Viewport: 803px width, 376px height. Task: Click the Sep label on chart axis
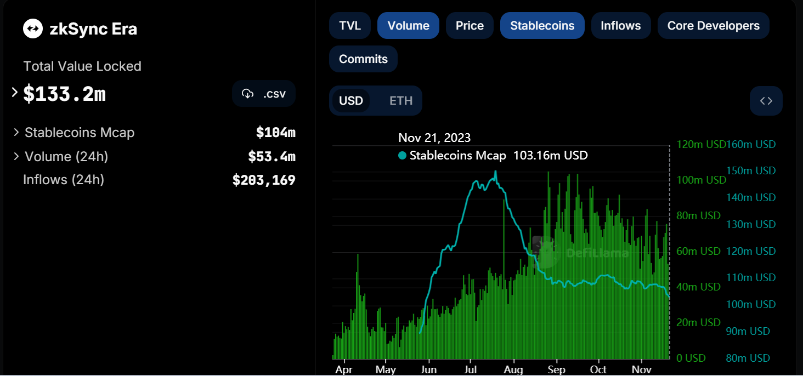[x=557, y=369]
